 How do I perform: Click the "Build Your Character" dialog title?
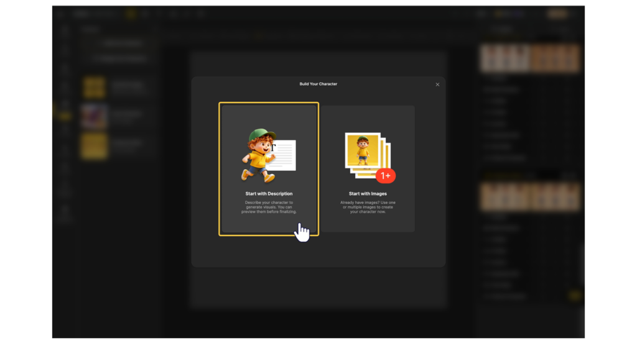coord(318,84)
